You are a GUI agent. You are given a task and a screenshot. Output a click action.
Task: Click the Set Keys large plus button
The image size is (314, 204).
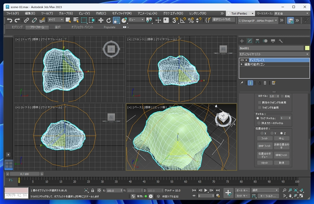tap(228, 193)
